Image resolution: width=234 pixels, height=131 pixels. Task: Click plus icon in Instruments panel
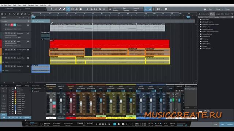click(x=45, y=86)
